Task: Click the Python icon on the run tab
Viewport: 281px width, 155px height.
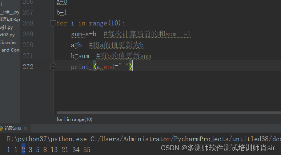Action: [1, 128]
